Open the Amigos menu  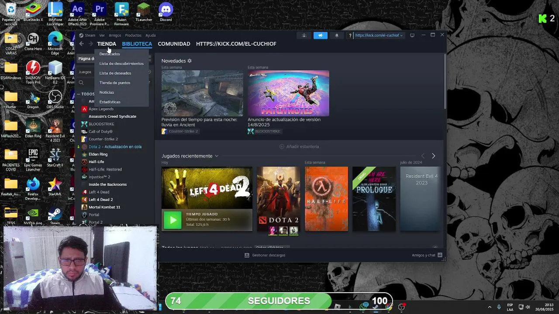click(x=115, y=35)
